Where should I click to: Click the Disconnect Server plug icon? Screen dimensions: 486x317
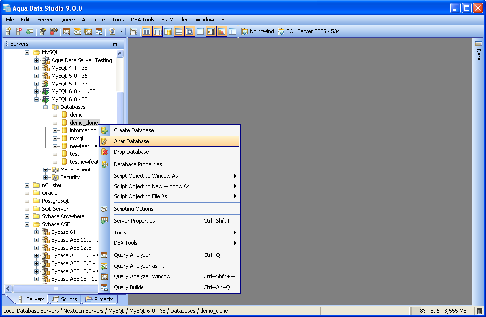54,31
